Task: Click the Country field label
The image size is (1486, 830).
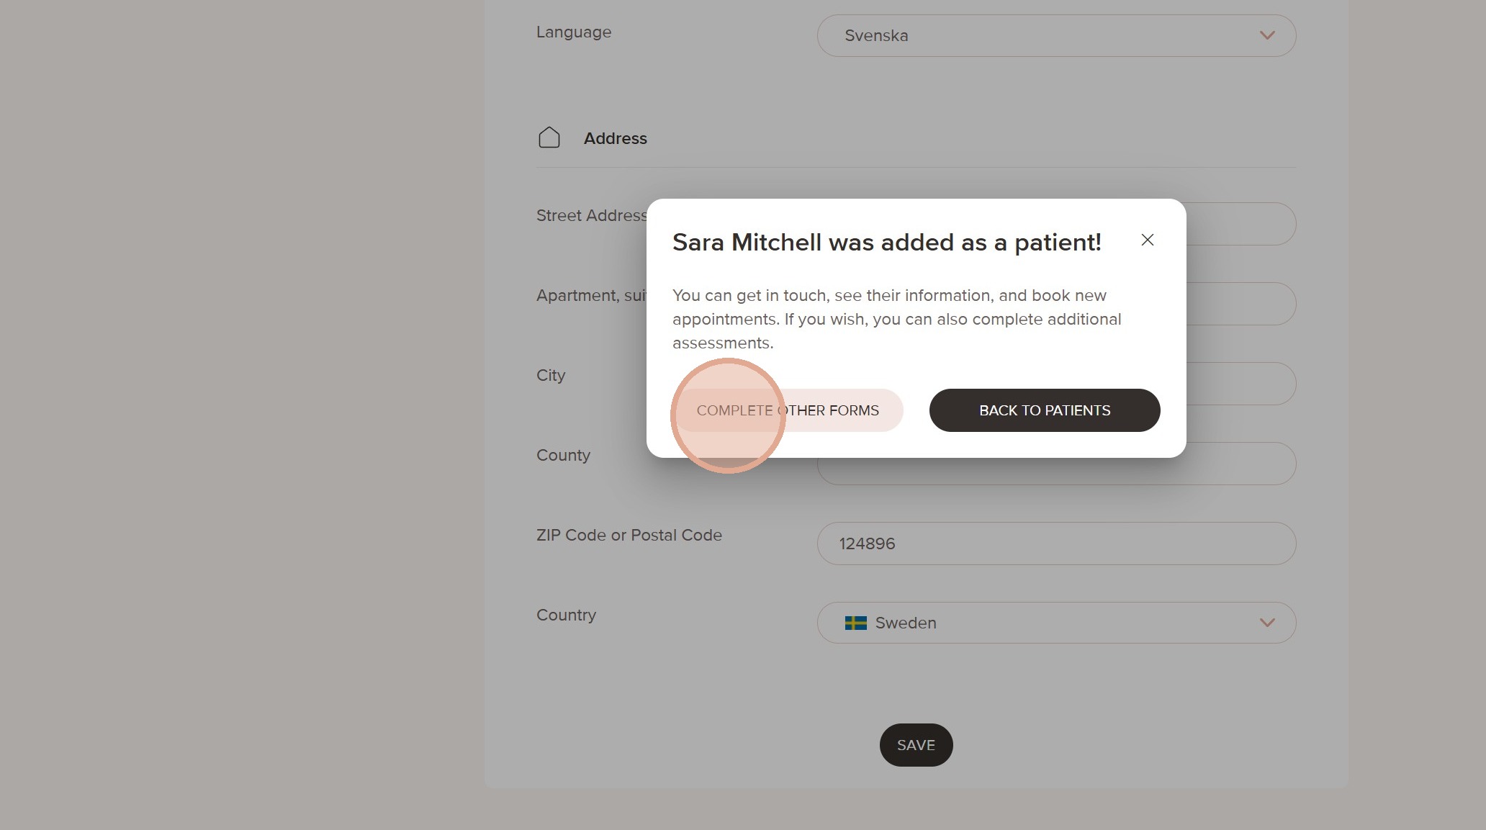Action: (x=566, y=615)
